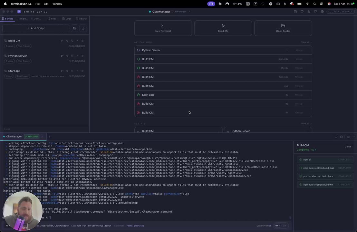Open the Python Server card under Scripts
The height and width of the screenshot is (232, 357).
[268, 130]
